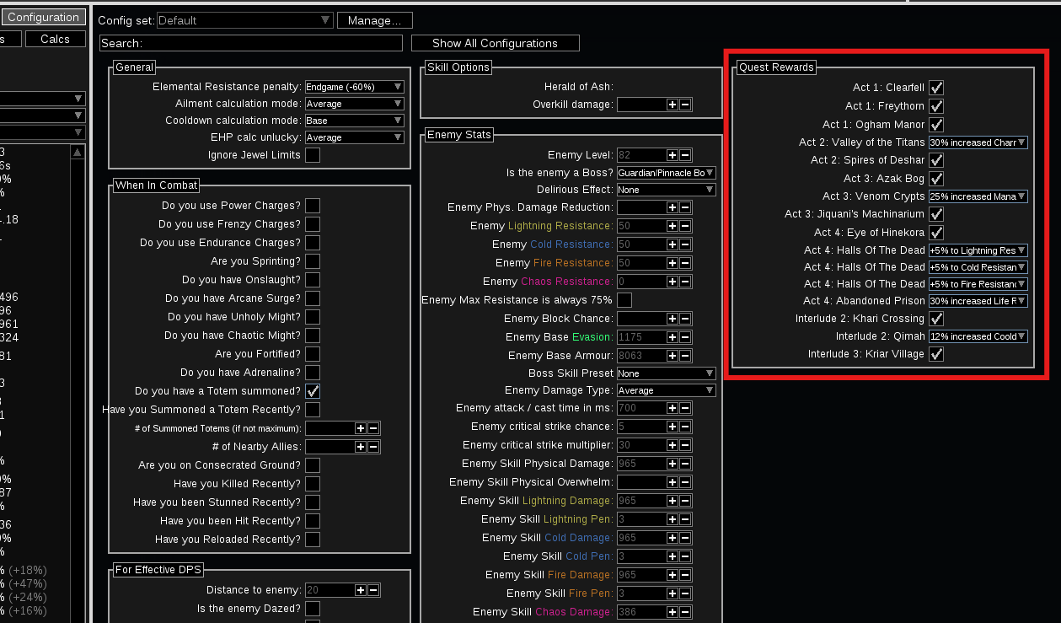1061x623 pixels.
Task: Switch to the Configuration tab
Action: pos(43,17)
